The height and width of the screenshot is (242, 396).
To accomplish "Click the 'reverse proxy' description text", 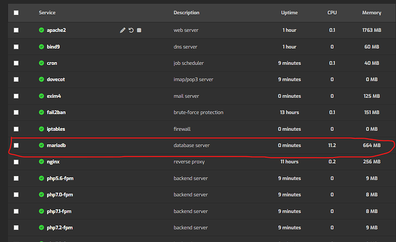I will 189,162.
